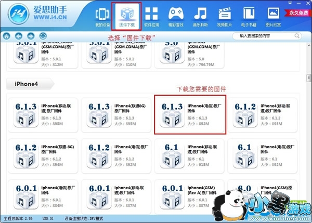
Task: Click the 5.0.1 firmware icon sized 812M
Action: pos(26,53)
